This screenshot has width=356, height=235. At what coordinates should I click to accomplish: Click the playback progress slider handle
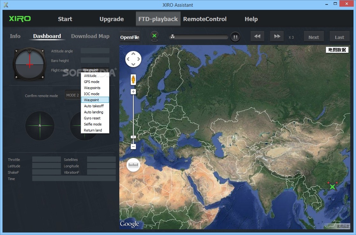[x=172, y=36]
